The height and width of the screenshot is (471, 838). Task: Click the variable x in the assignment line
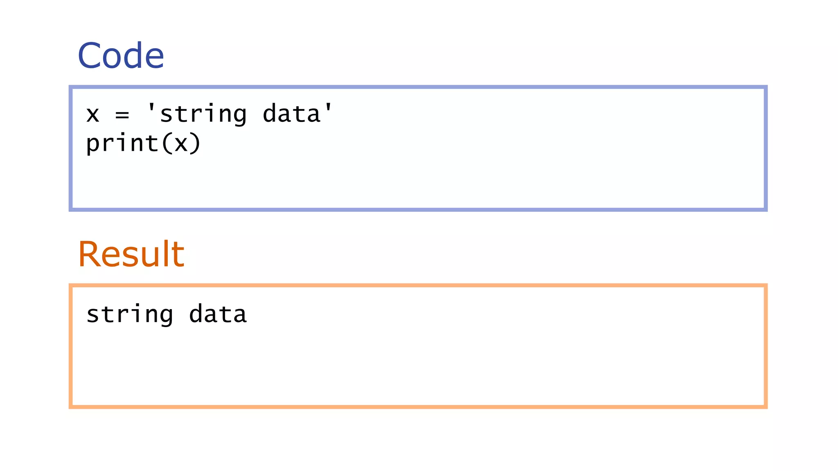point(93,114)
